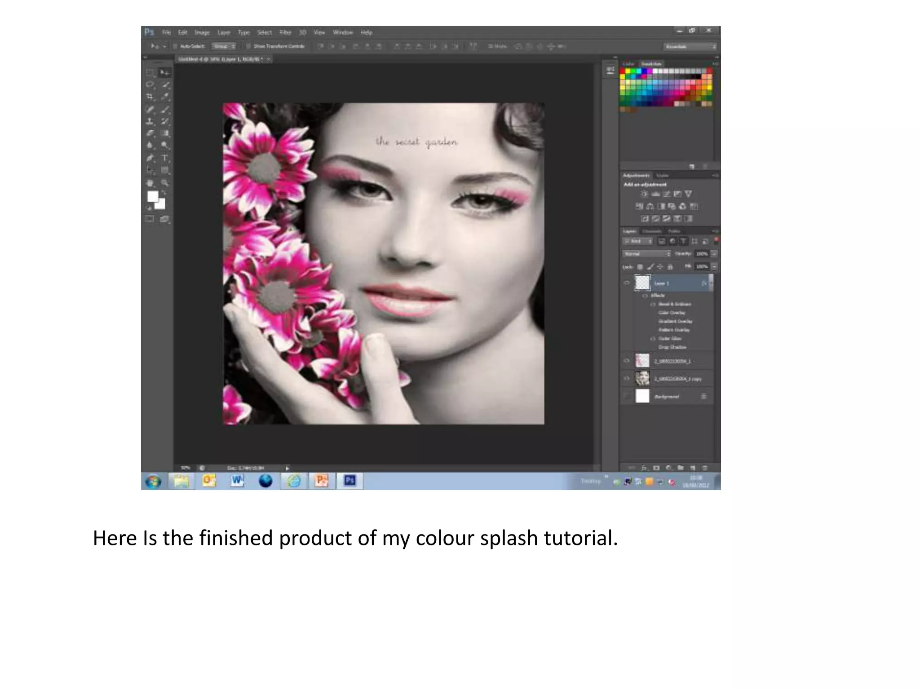Hide the Bevel & Emboss effect
Screen dimensions: 920x690
[x=653, y=305]
